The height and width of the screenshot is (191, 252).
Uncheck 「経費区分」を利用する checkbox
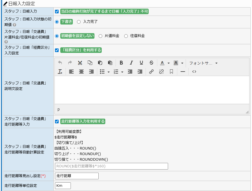click(57, 50)
